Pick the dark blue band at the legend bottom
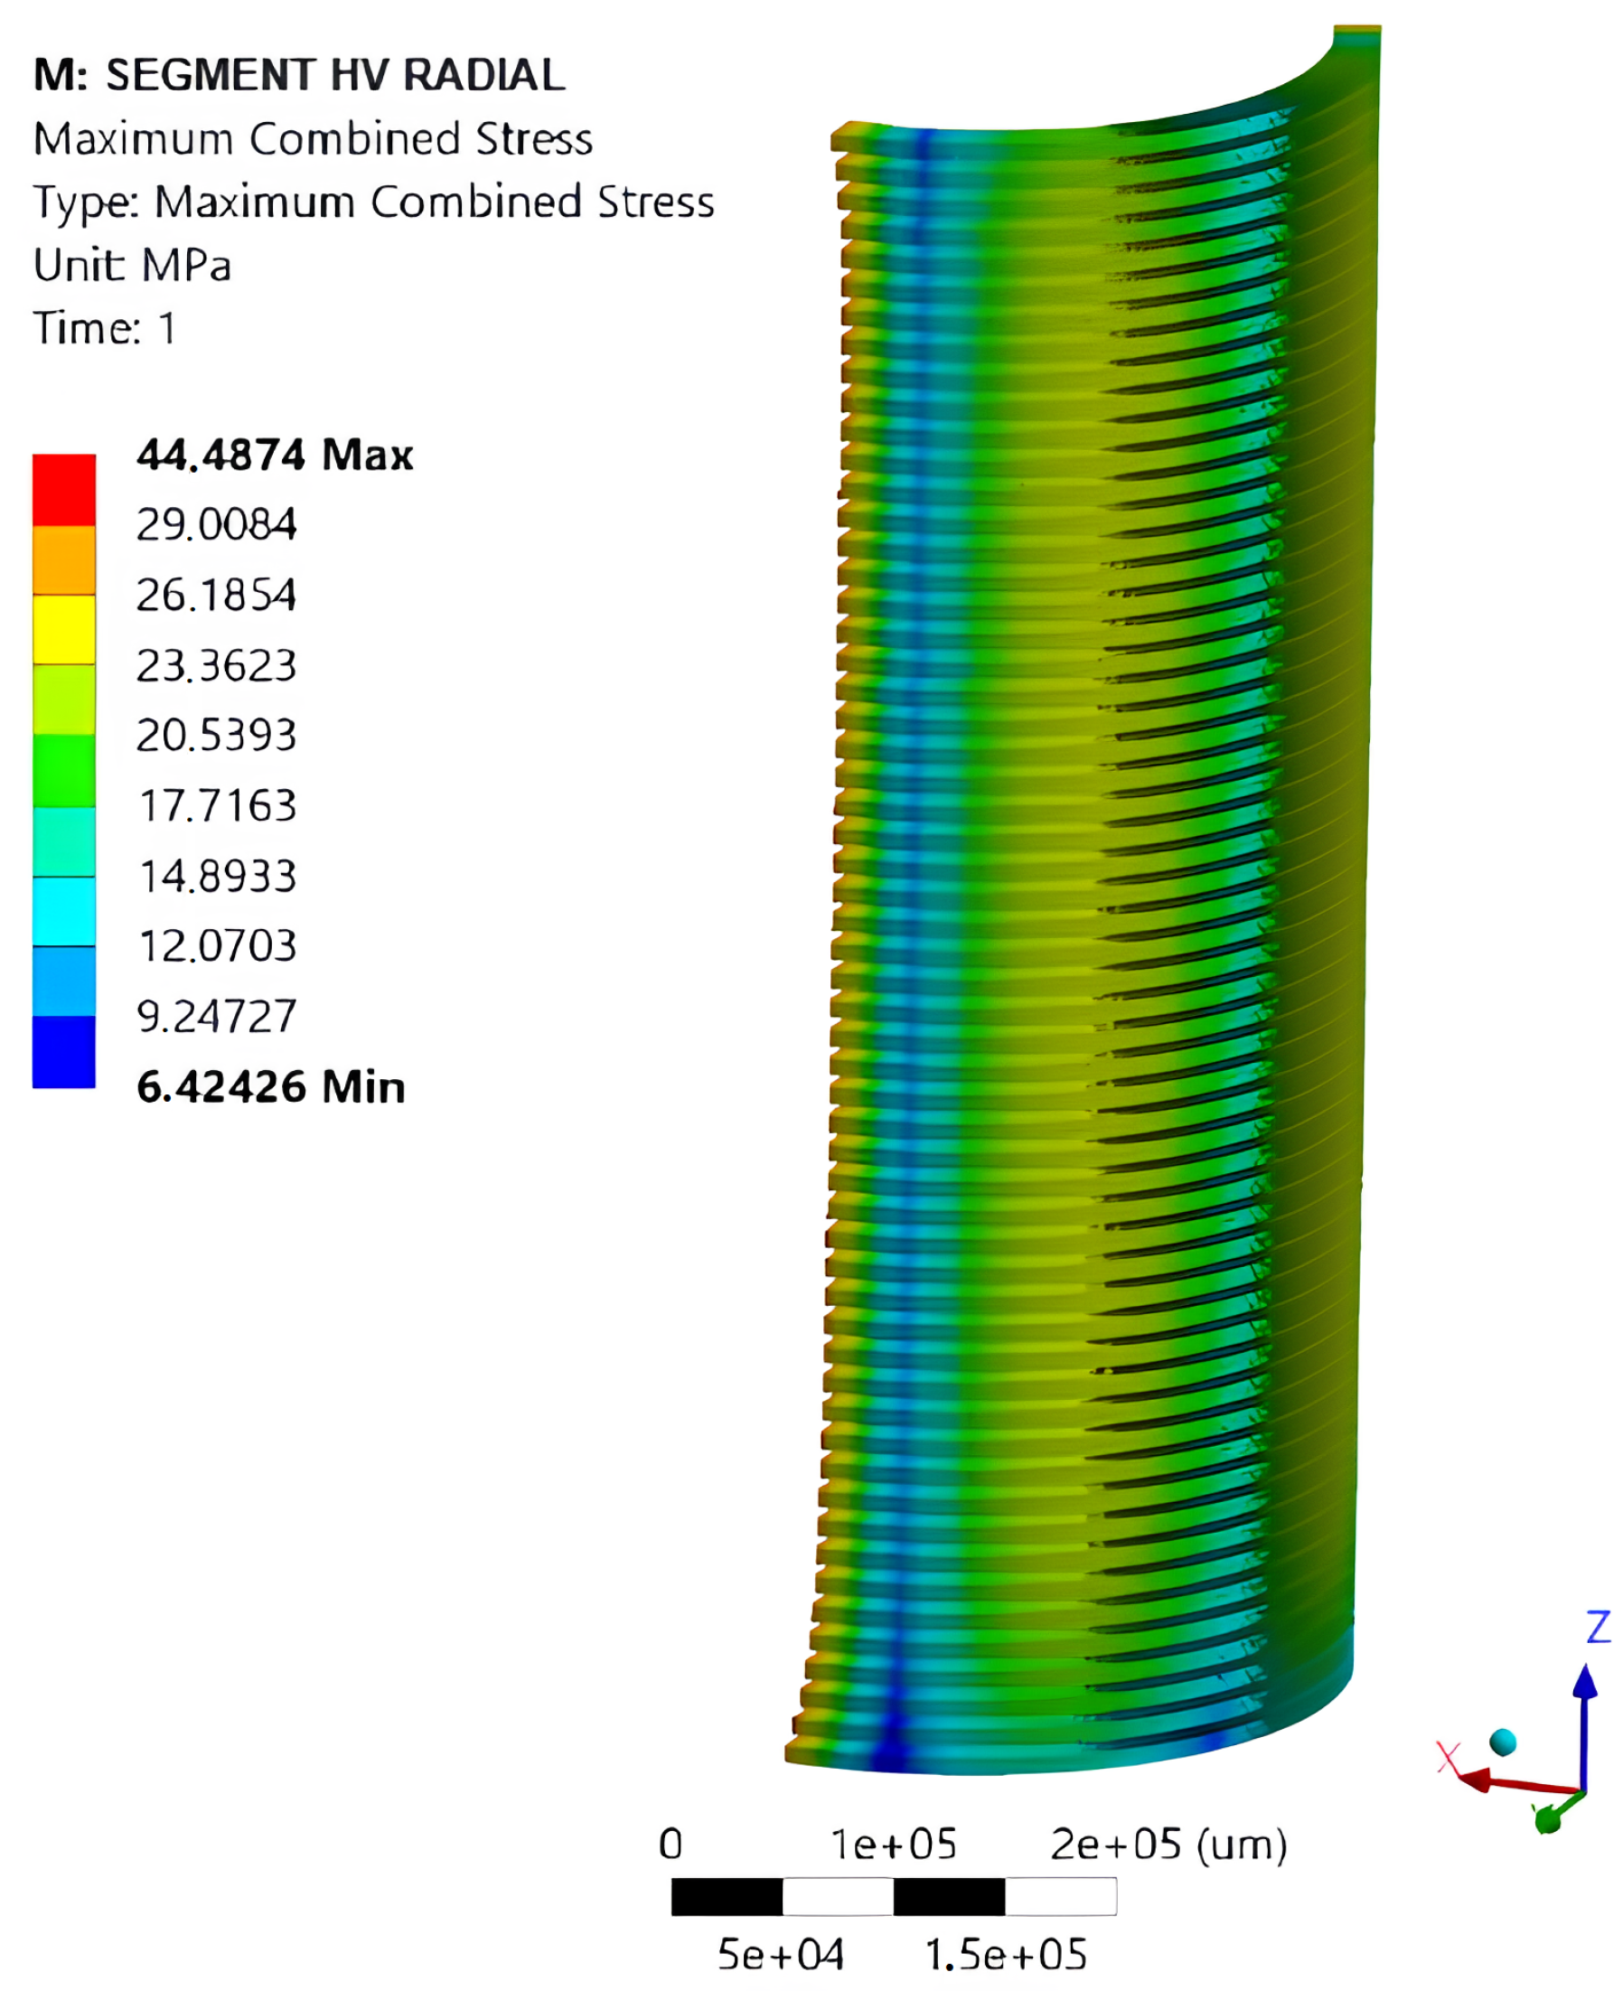The image size is (1623, 1991). pyautogui.click(x=63, y=1052)
